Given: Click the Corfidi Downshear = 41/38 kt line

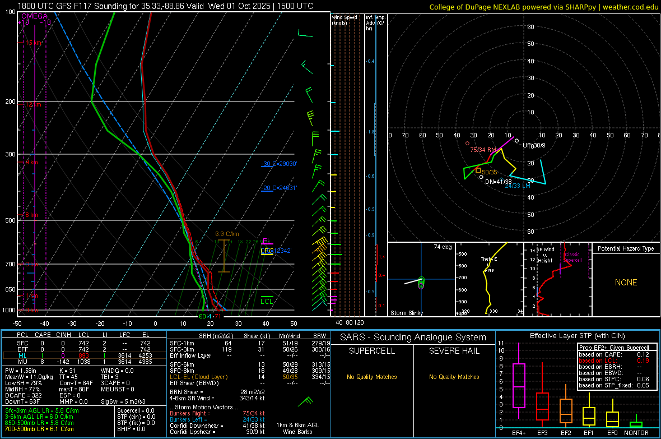Looking at the screenshot, I should click(217, 426).
